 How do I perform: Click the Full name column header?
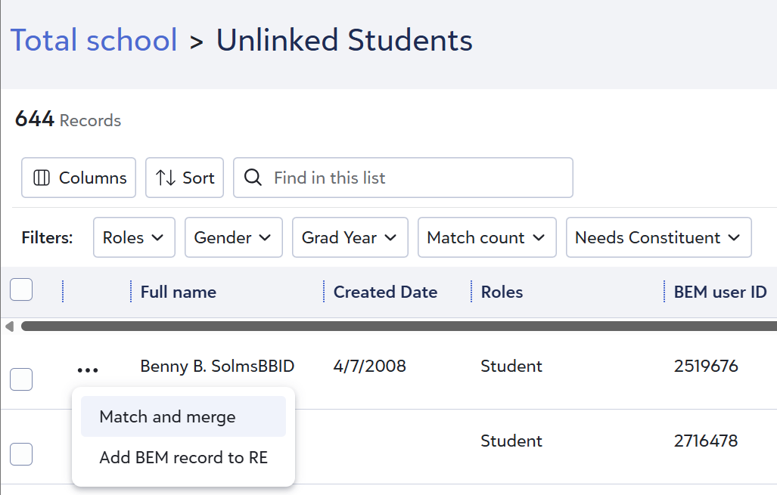pos(179,292)
